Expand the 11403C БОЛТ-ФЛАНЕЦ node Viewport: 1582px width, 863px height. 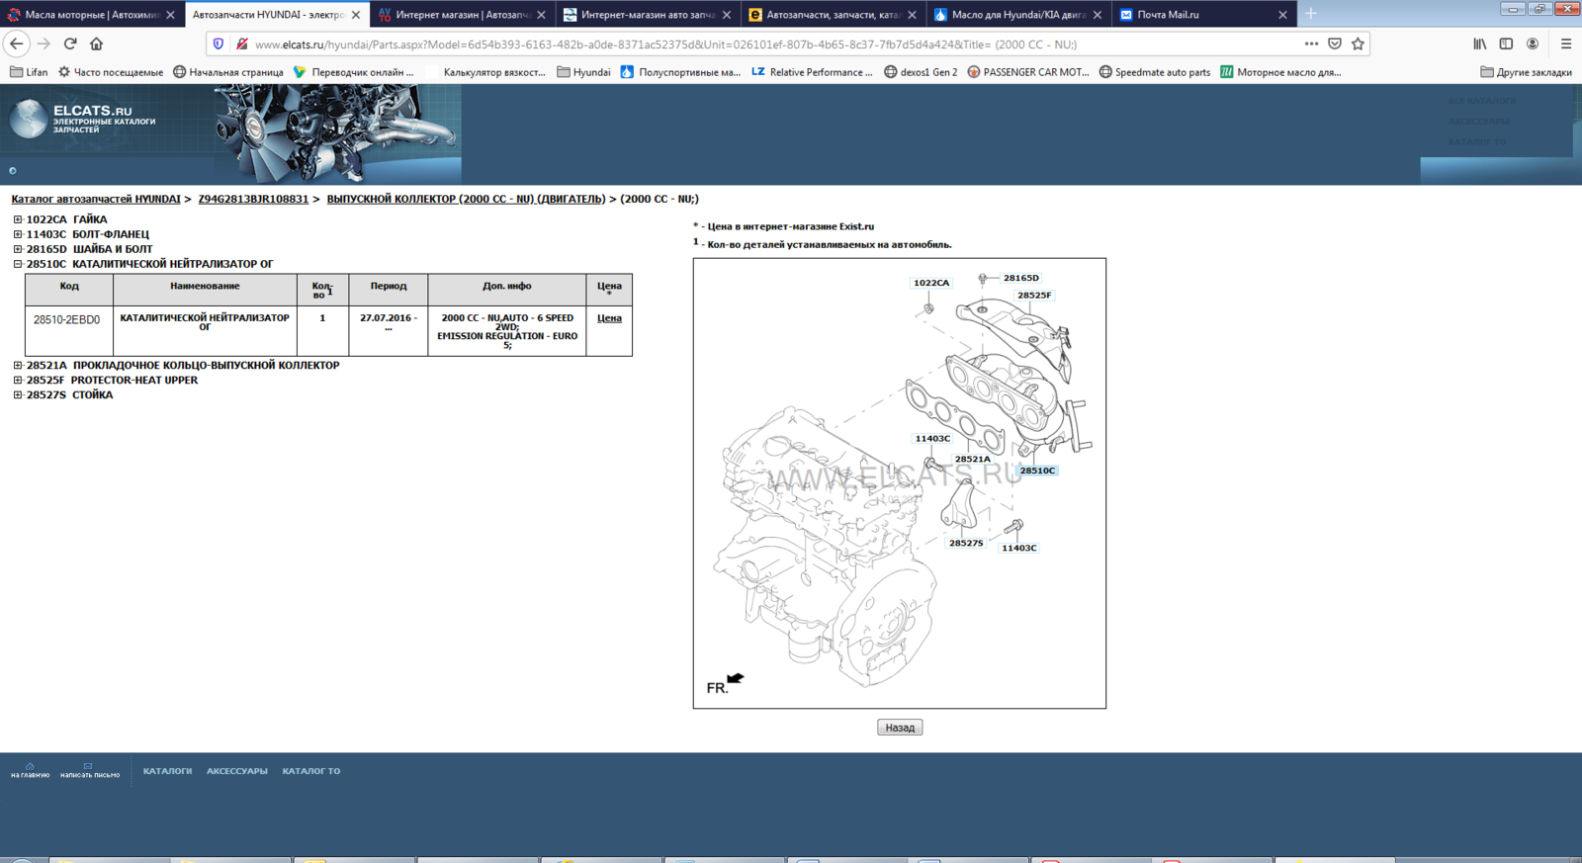pyautogui.click(x=18, y=234)
